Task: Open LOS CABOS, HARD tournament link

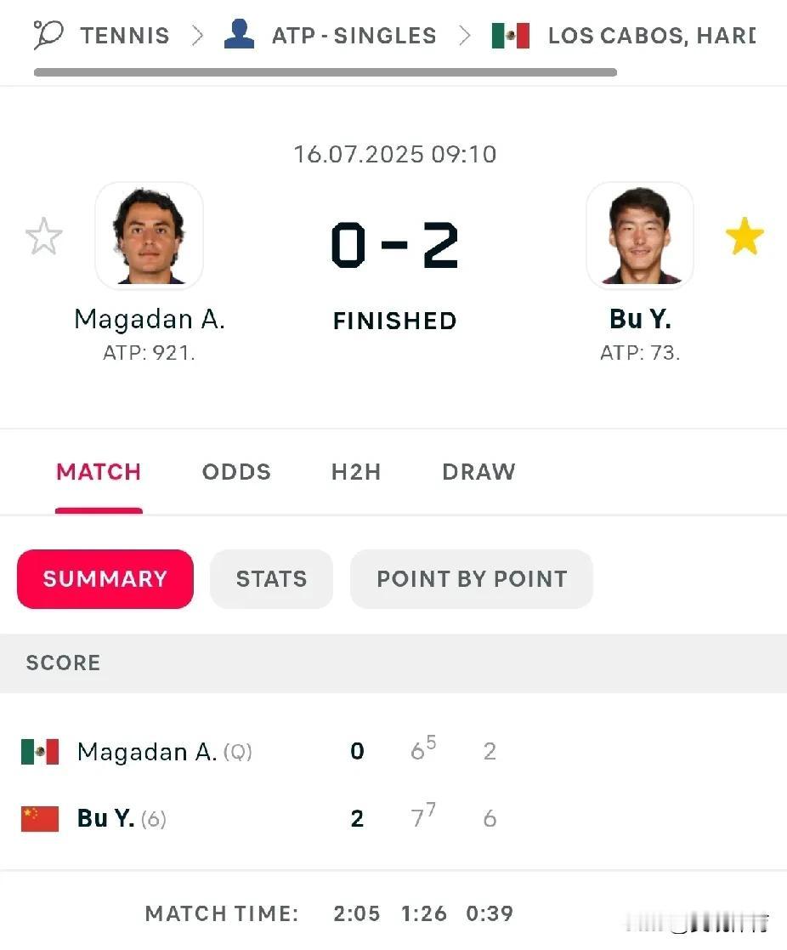Action: [652, 35]
